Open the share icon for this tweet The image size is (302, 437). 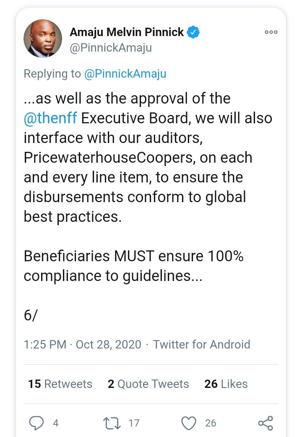pos(266,423)
